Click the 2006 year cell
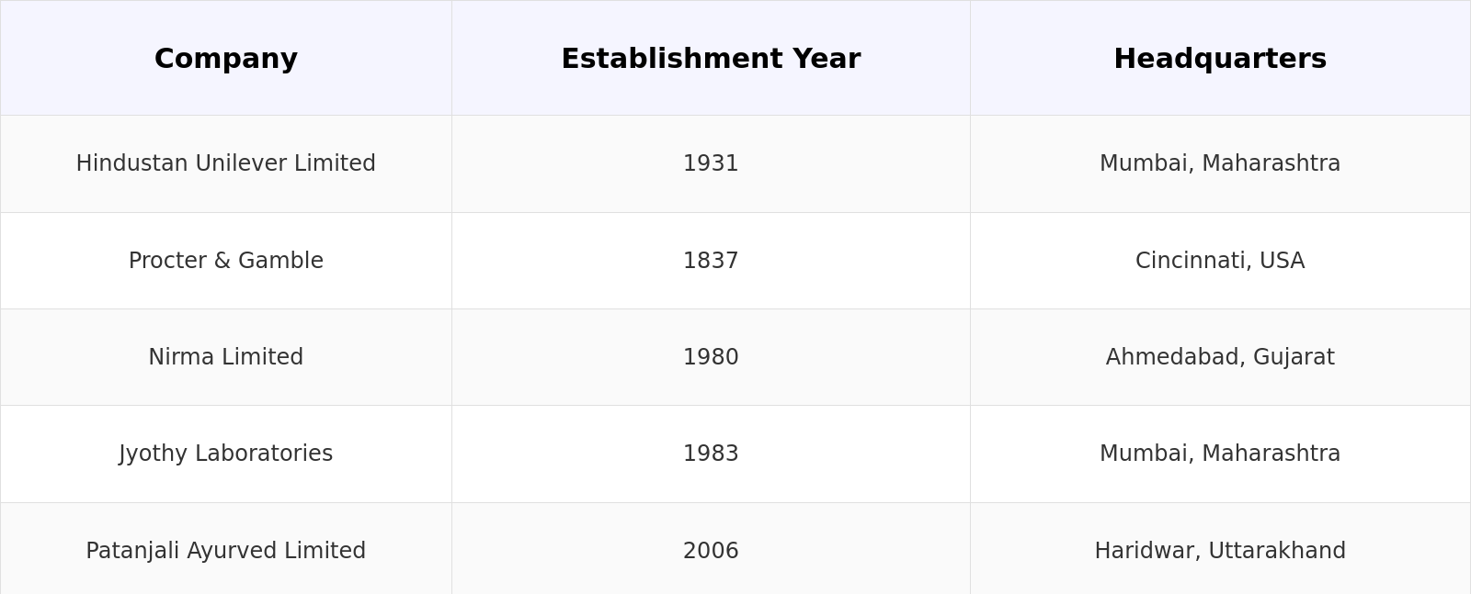This screenshot has height=594, width=1471. tap(711, 551)
